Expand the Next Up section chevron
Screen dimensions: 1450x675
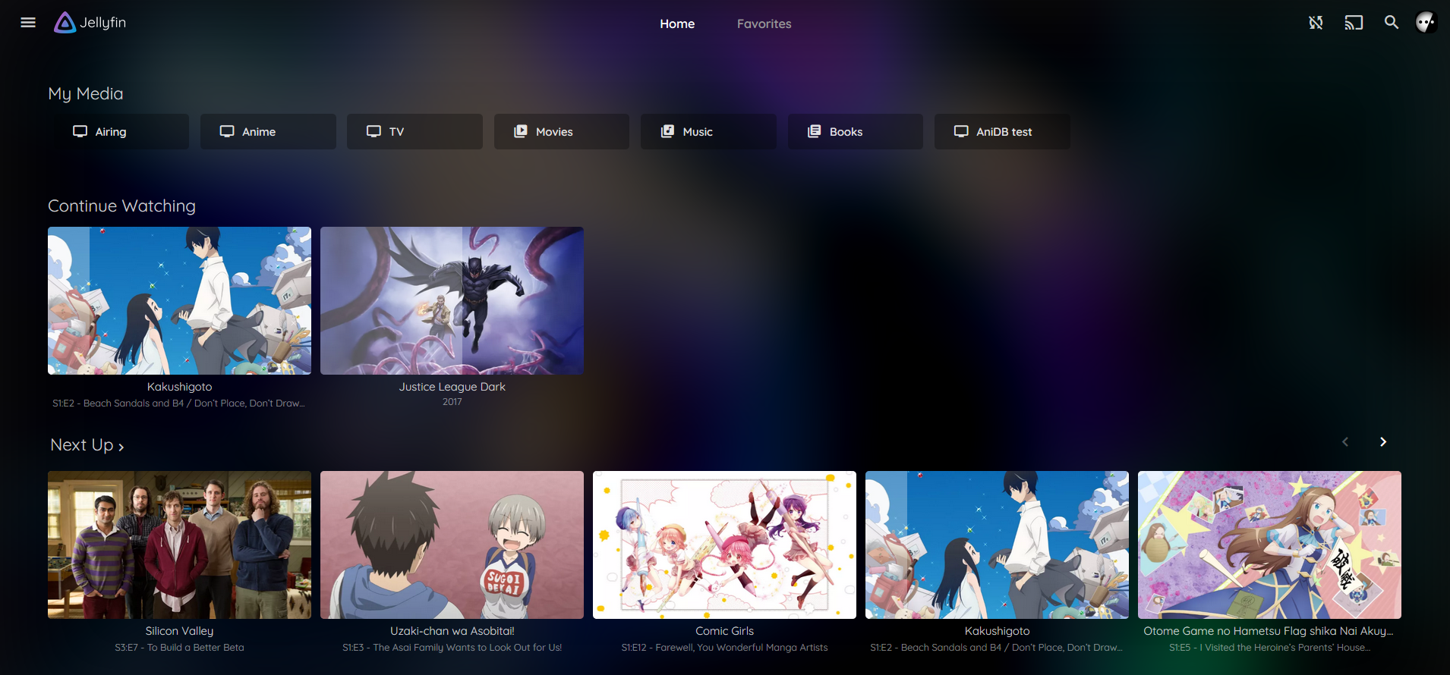pyautogui.click(x=121, y=447)
